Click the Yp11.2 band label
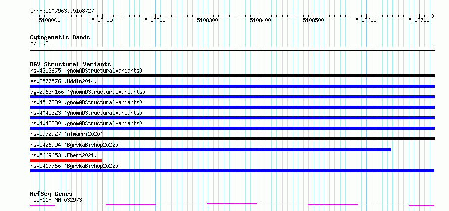 pyautogui.click(x=39, y=43)
